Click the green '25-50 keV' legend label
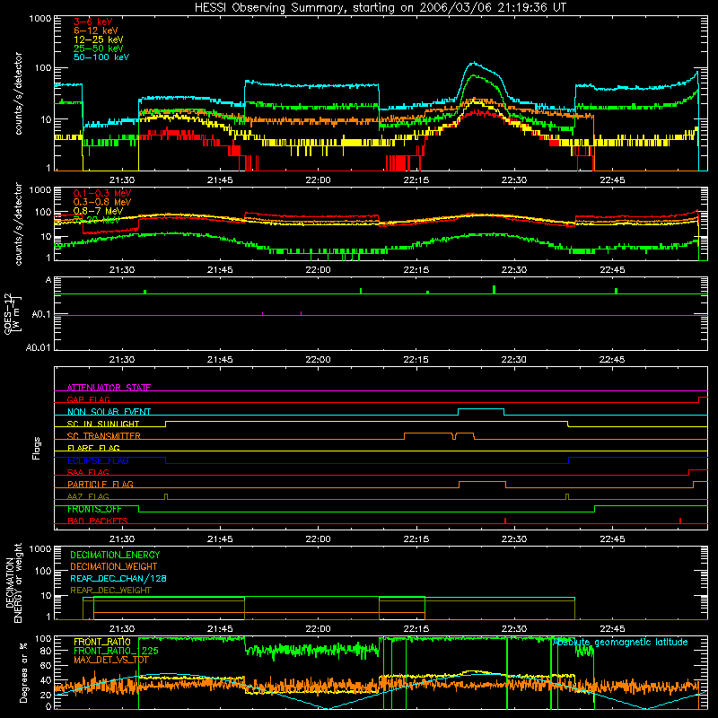 click(98, 48)
